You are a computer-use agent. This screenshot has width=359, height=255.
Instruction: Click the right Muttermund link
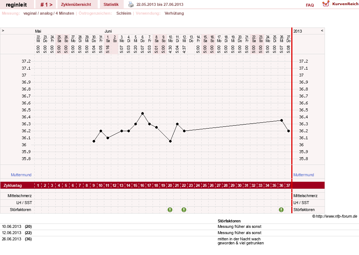click(304, 175)
